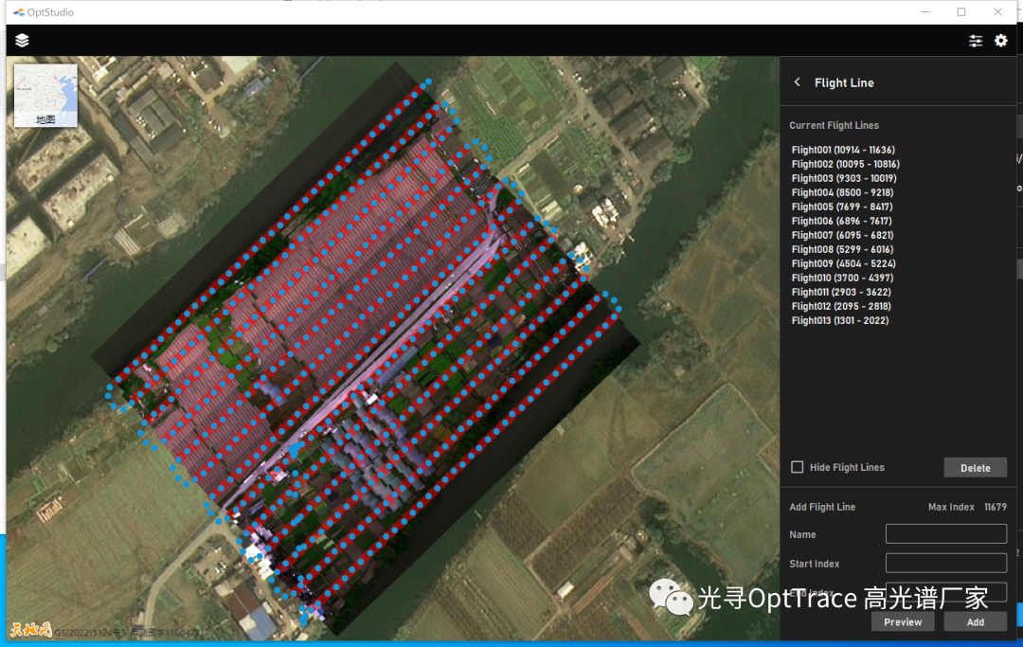Click the Preview button
The image size is (1023, 647).
pyautogui.click(x=903, y=622)
